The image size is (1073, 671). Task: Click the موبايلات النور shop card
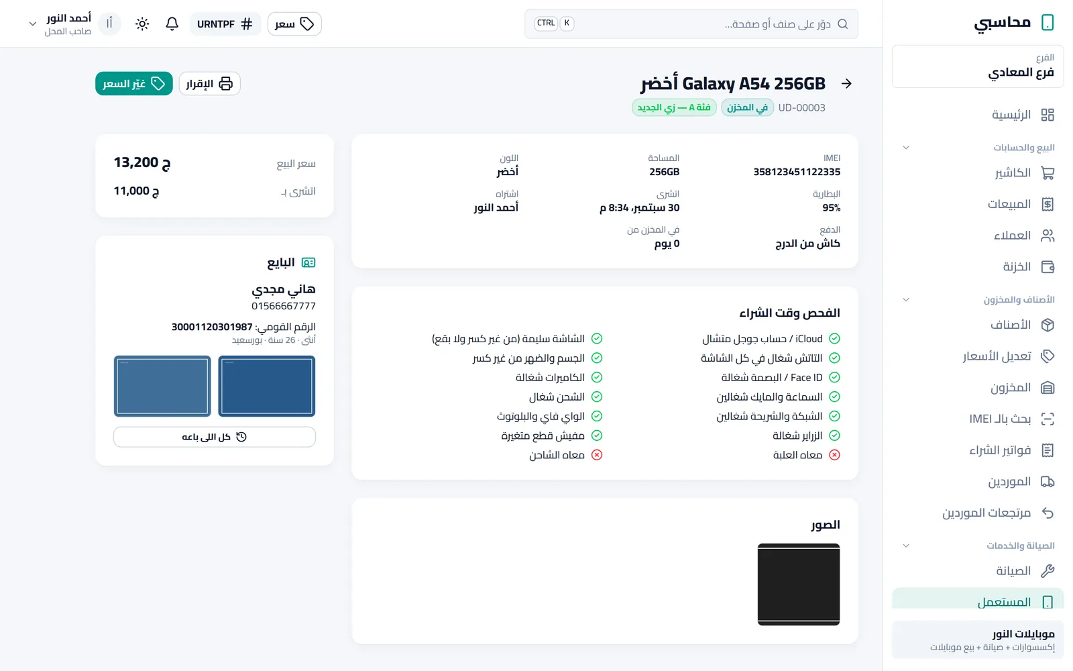[x=978, y=640]
